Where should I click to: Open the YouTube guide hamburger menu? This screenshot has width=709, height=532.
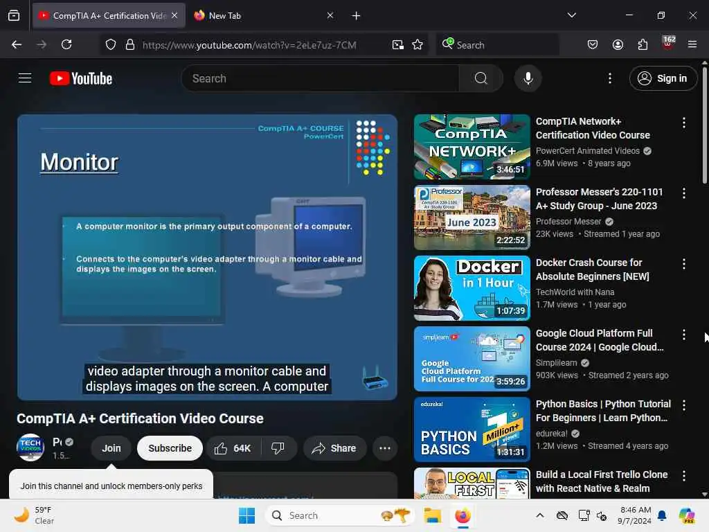pyautogui.click(x=25, y=78)
